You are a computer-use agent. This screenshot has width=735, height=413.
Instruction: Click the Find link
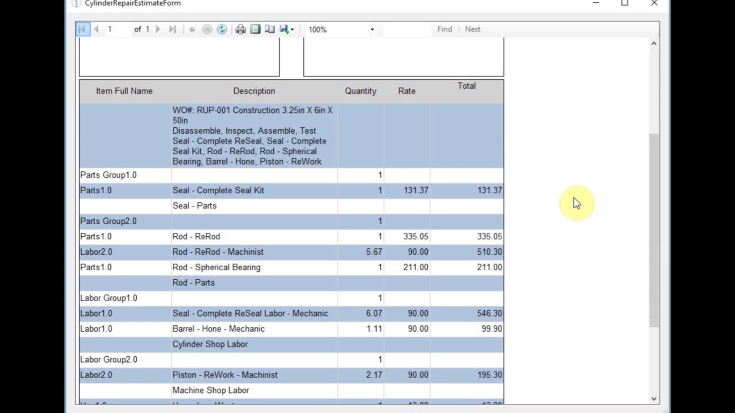point(444,29)
